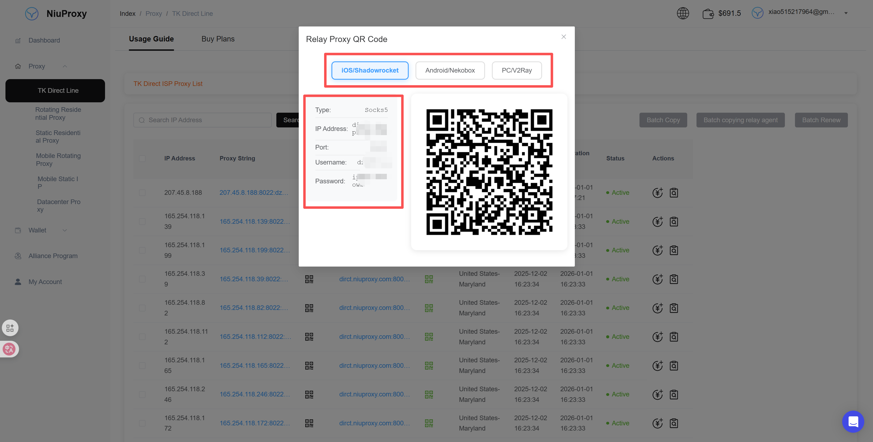
Task: Open the user account dropdown arrow
Action: click(846, 13)
